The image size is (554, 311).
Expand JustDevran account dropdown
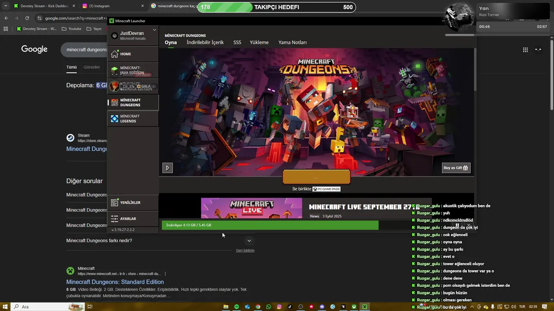point(155,30)
